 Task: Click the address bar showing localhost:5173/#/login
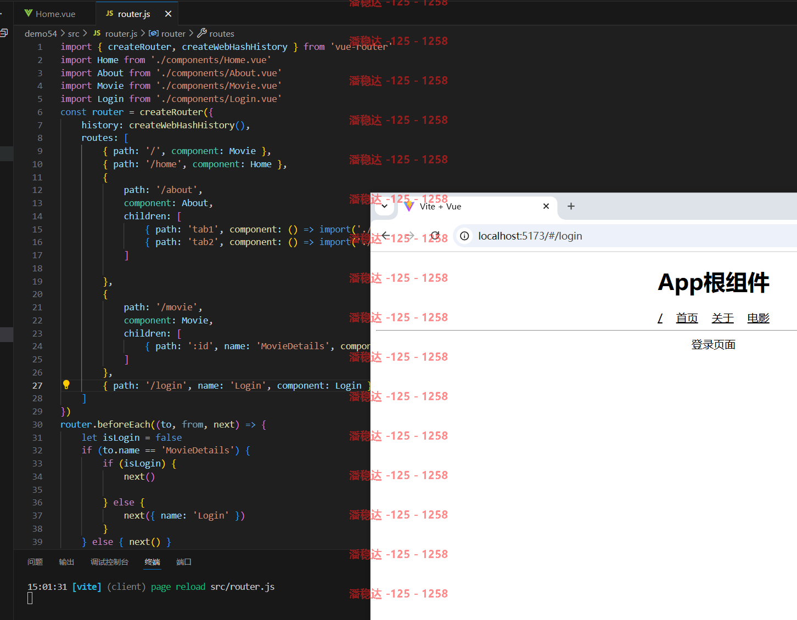point(626,236)
